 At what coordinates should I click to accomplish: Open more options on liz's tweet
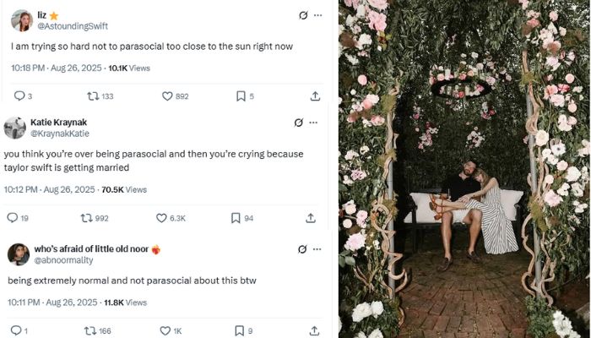coord(317,15)
